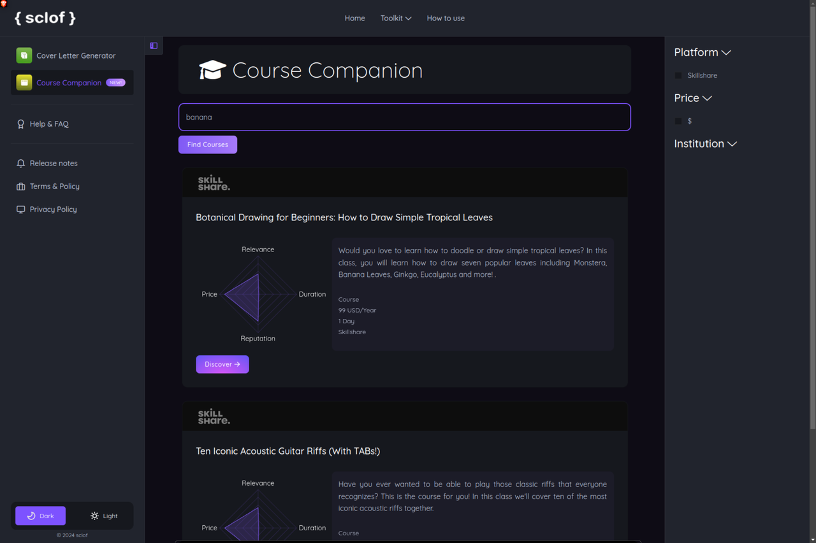Switch to Dark theme
Viewport: 816px width, 543px height.
pos(40,516)
